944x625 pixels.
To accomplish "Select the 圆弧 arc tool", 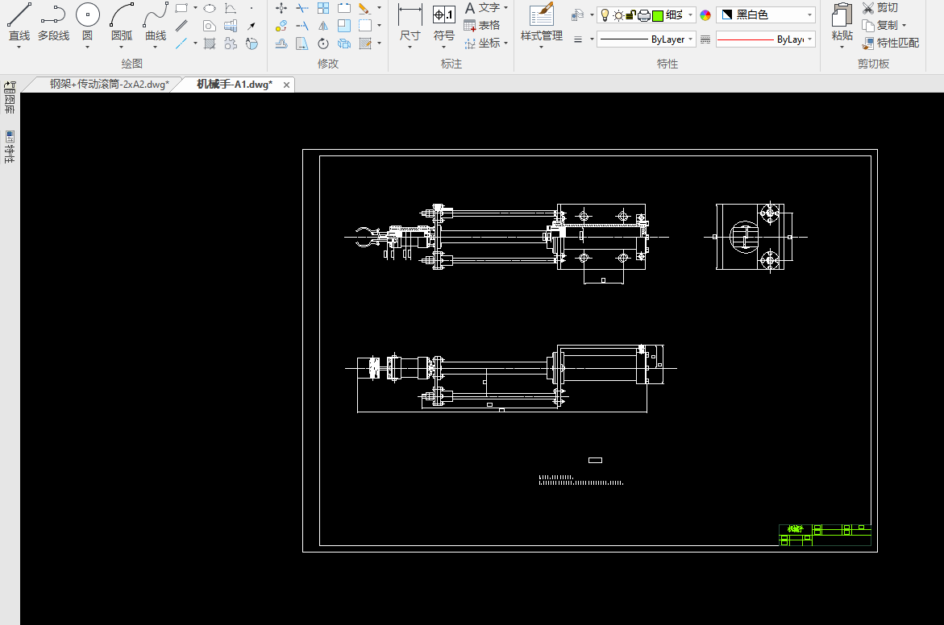I will point(122,22).
